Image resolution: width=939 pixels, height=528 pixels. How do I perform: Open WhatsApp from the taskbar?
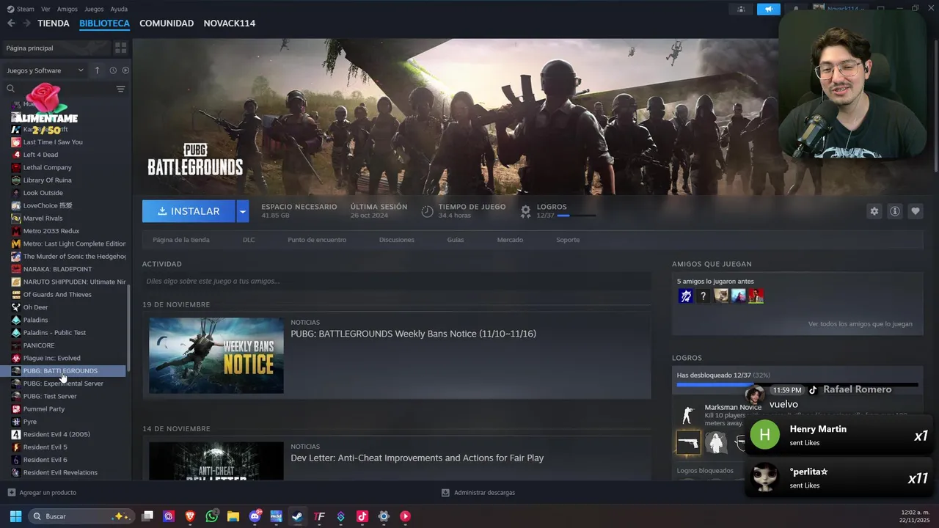pos(212,516)
